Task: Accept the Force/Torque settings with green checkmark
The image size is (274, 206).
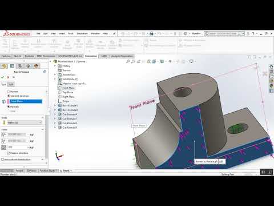Action: click(2, 77)
